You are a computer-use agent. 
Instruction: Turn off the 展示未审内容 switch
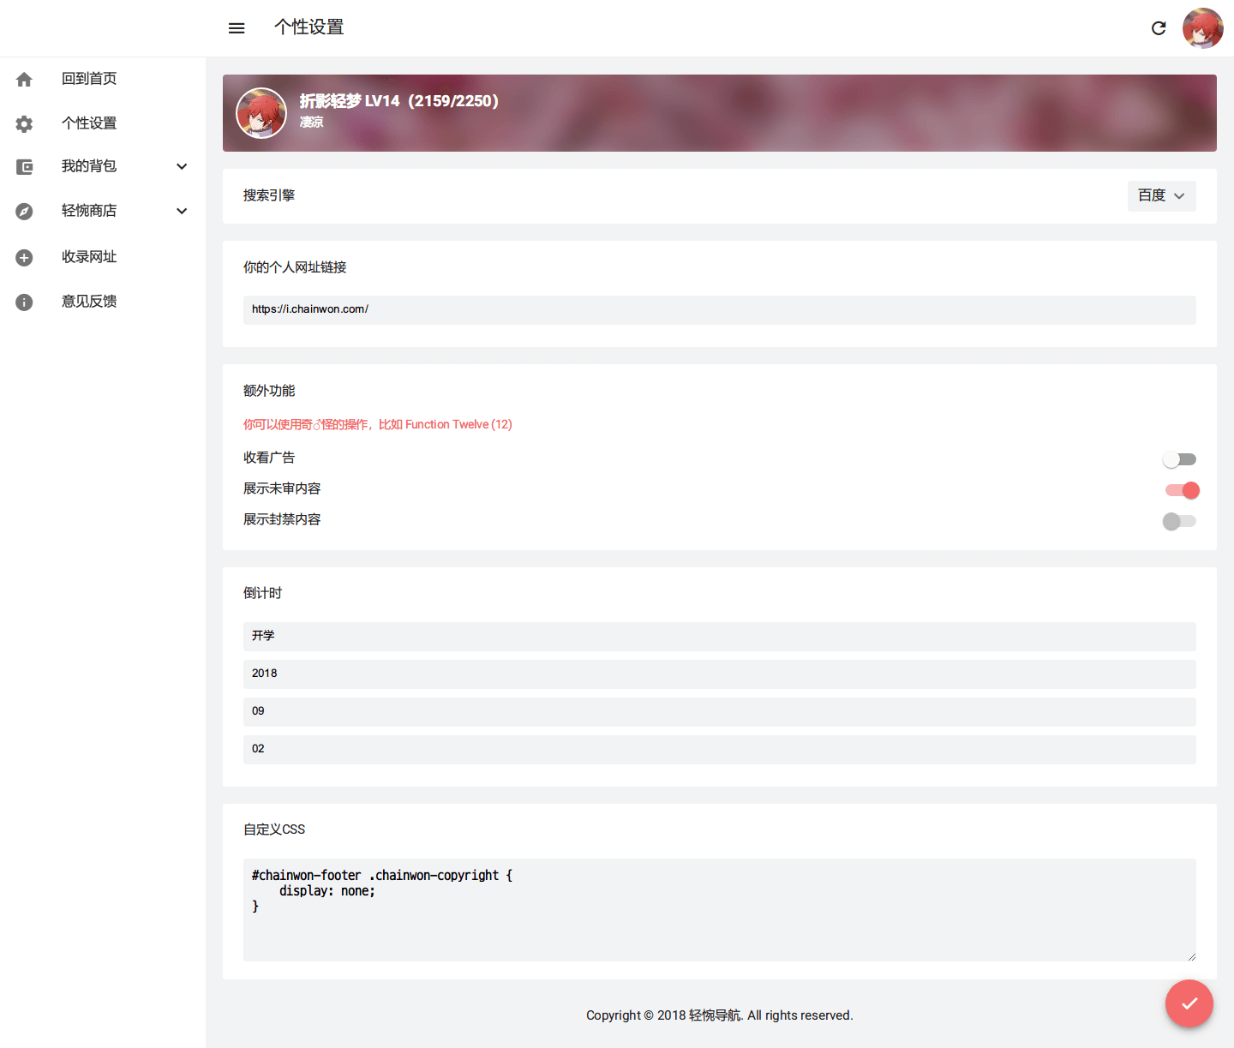1182,490
